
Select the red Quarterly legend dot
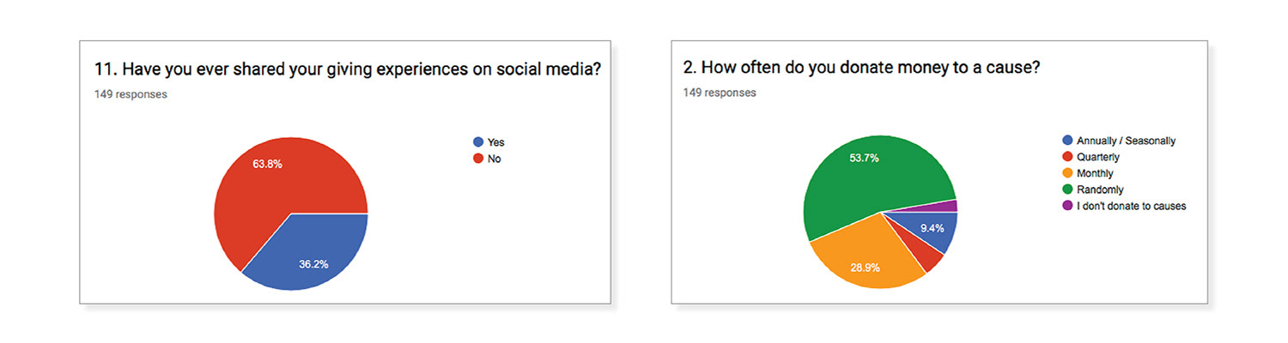pos(1067,157)
